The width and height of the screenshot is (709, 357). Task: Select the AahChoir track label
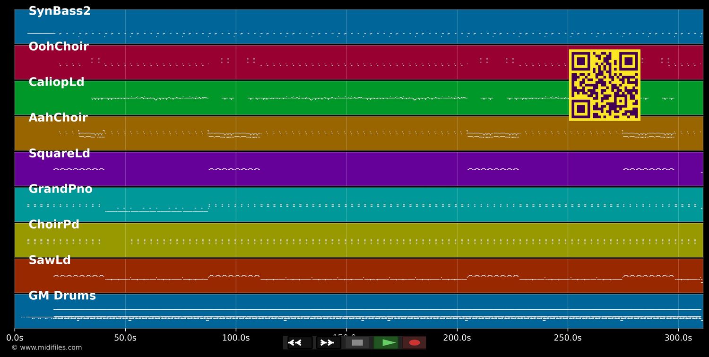[x=58, y=118]
